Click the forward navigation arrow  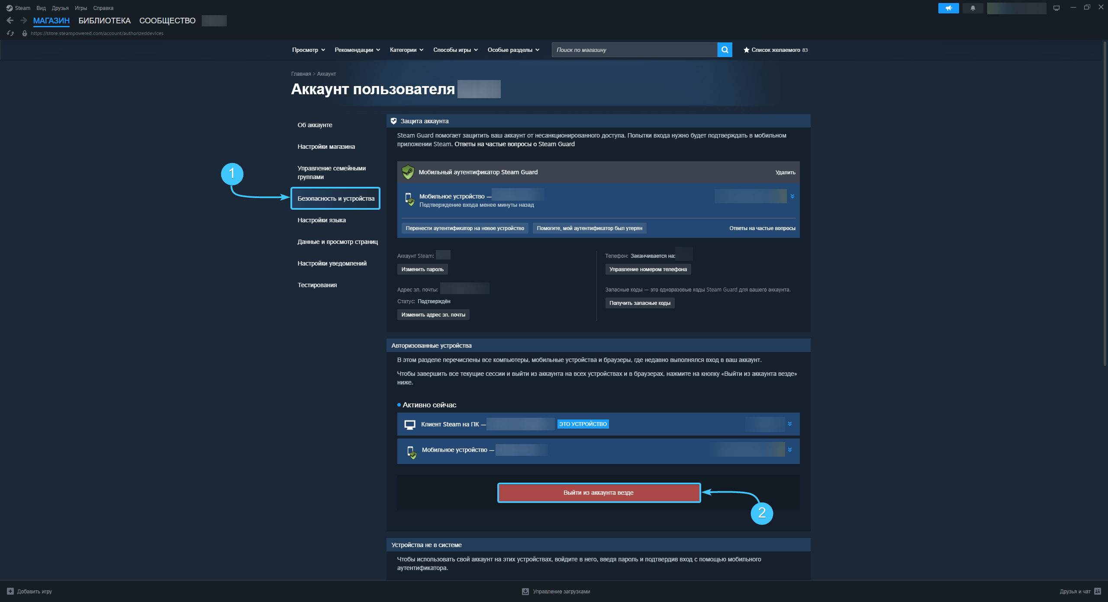point(24,20)
